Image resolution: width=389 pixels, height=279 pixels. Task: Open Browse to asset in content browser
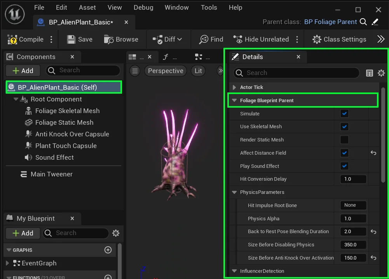109,39
